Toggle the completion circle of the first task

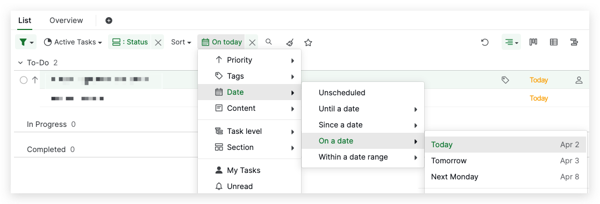[x=24, y=80]
